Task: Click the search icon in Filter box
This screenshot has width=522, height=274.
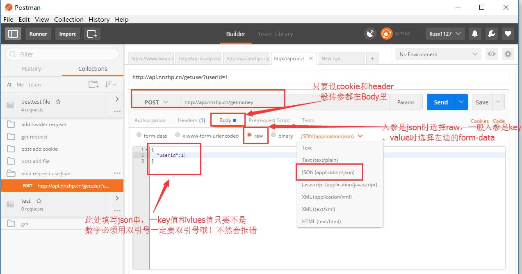Action: (13, 54)
